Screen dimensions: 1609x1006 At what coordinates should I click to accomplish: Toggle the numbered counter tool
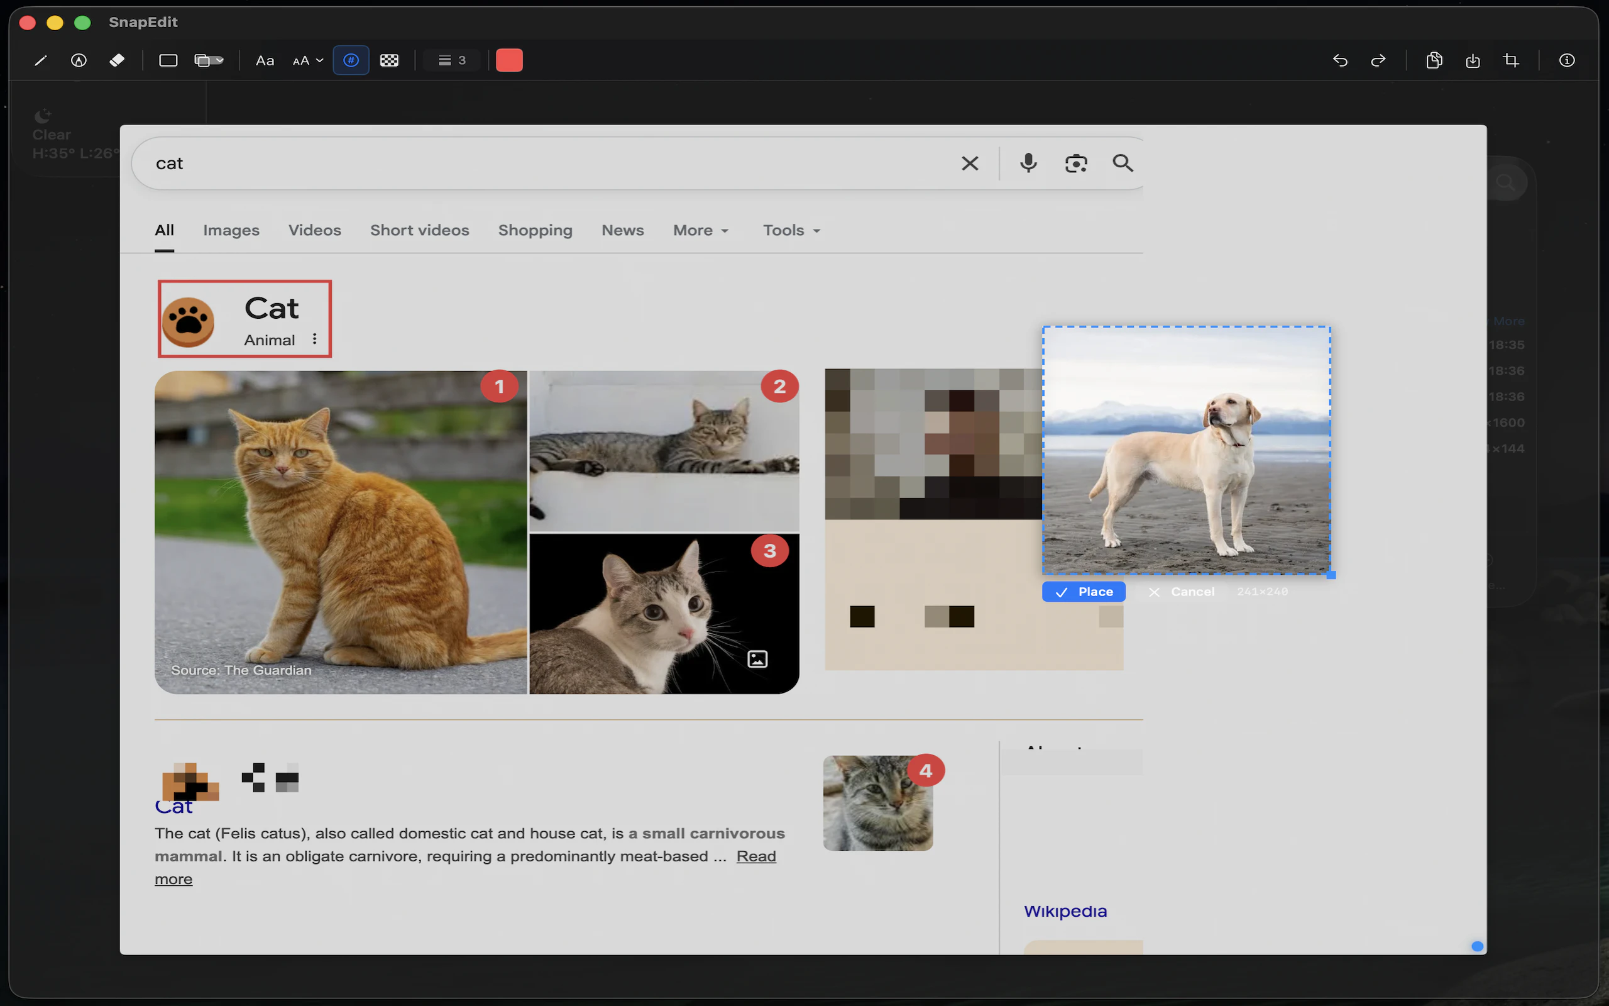[351, 60]
